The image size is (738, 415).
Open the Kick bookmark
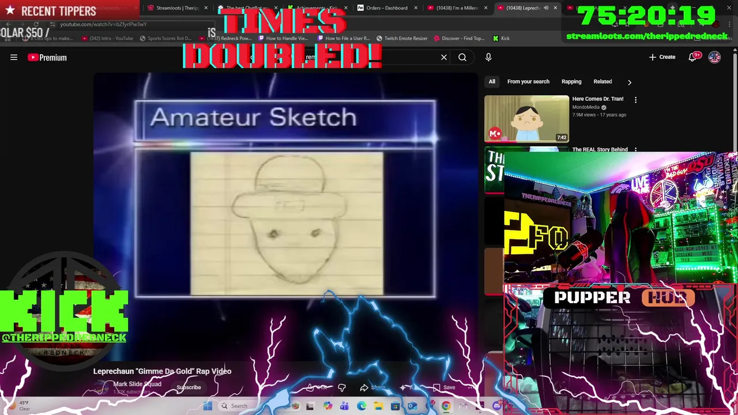click(501, 39)
